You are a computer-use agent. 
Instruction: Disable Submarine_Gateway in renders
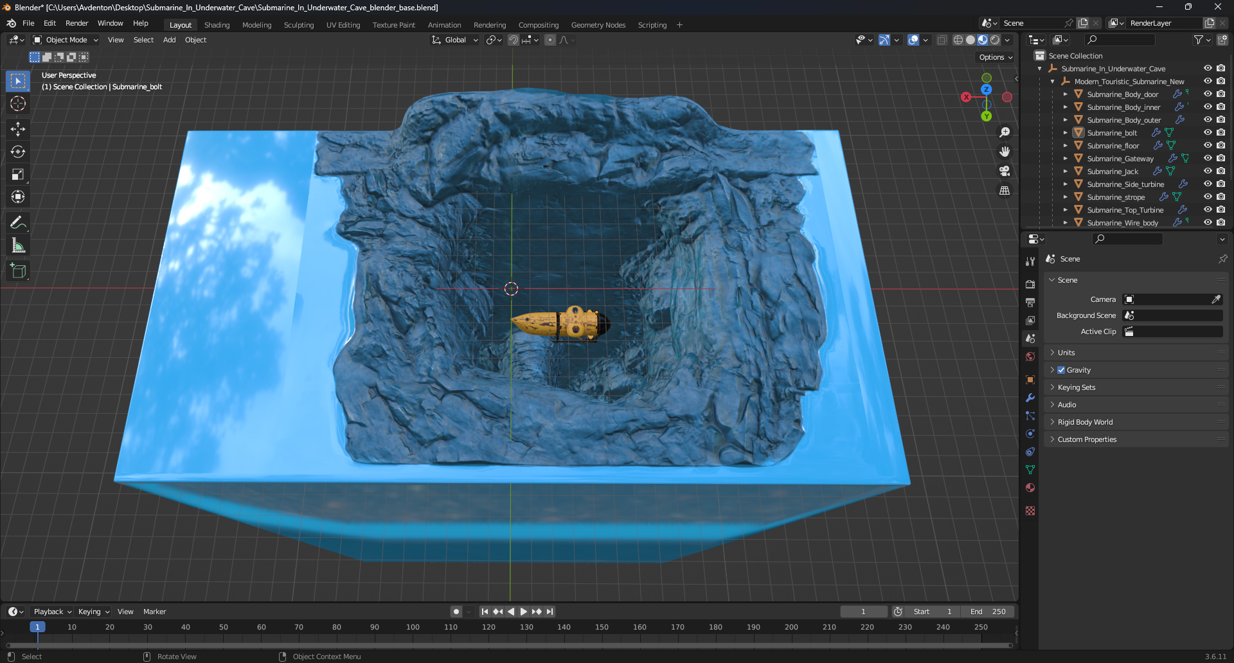pyautogui.click(x=1221, y=158)
